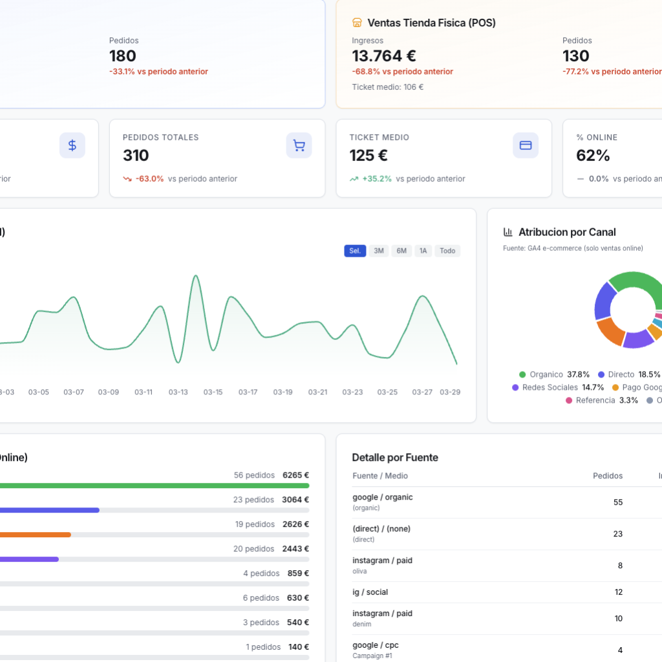Screen dimensions: 662x662
Task: Click the green upward trend arrow at +35.2%
Action: [x=354, y=179]
